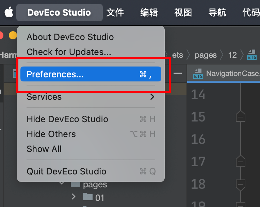Click the ETS icon on the NavigationCase tab

(198, 74)
